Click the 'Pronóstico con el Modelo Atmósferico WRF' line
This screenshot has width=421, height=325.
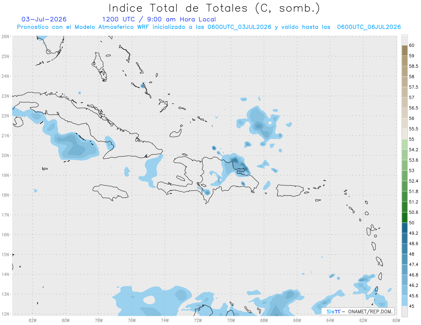coord(209,27)
